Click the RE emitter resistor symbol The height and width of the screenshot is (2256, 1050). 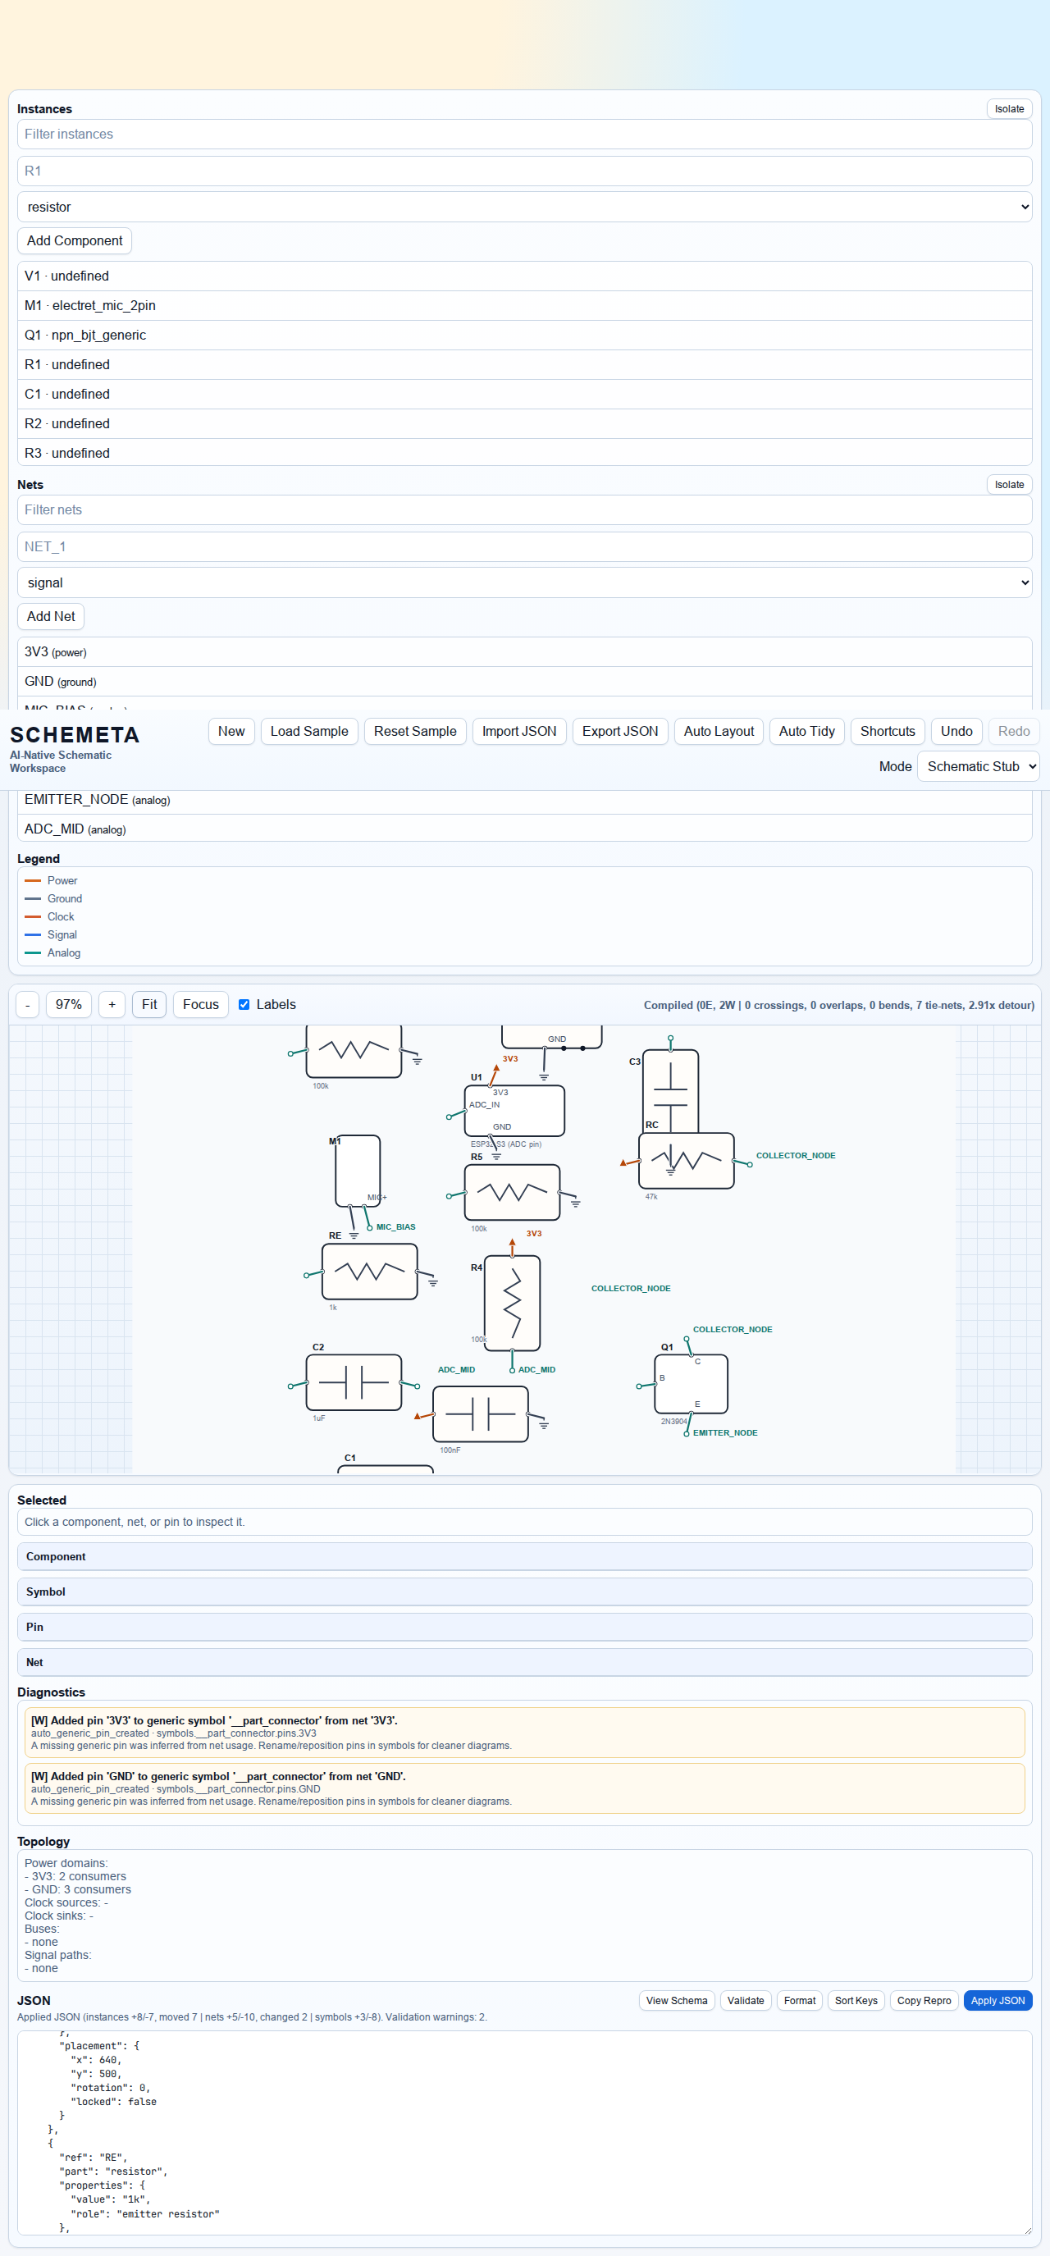click(x=368, y=1271)
